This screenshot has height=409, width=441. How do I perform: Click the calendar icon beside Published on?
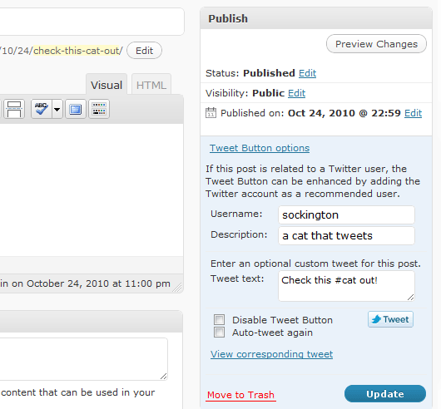coord(211,113)
